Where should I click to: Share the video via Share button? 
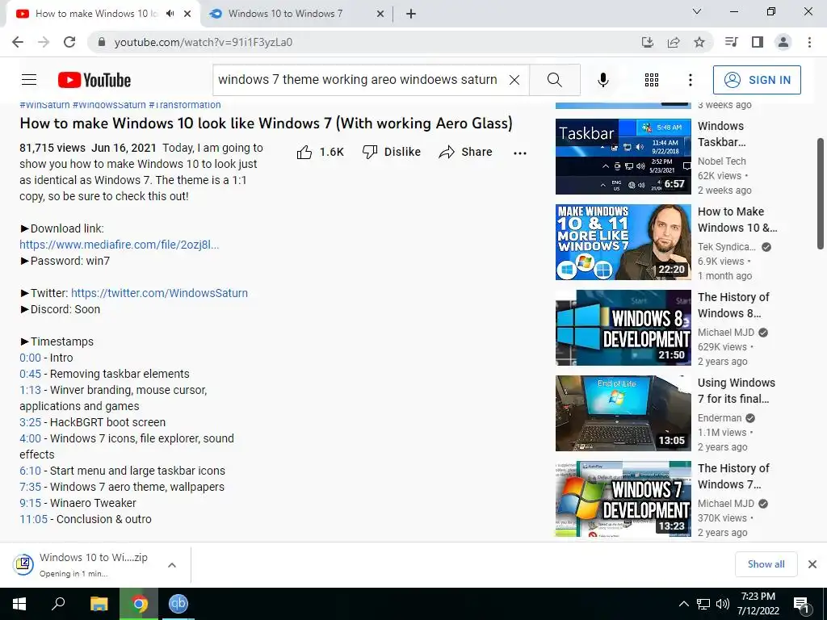pyautogui.click(x=465, y=152)
